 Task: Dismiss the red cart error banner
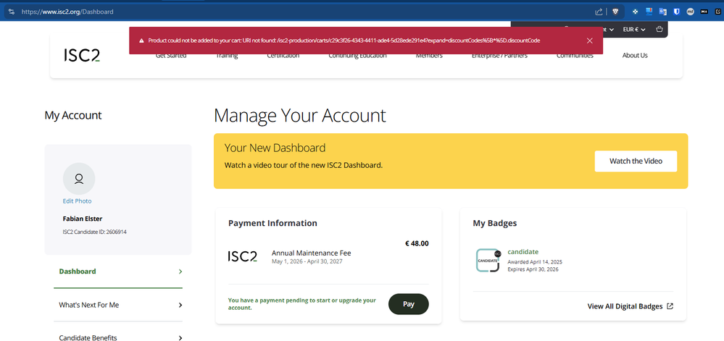590,41
